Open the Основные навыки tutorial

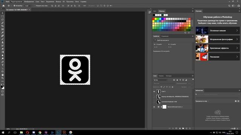pyautogui.click(x=218, y=31)
